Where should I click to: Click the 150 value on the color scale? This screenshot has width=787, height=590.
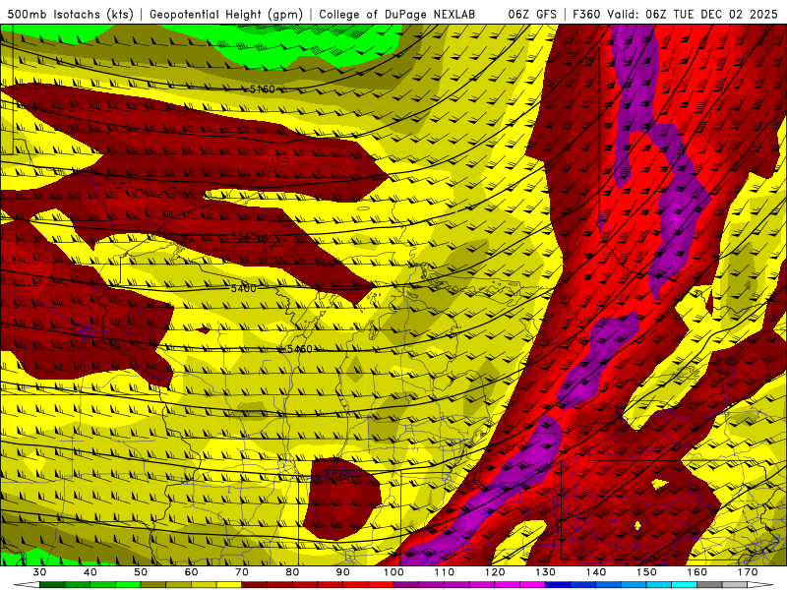pyautogui.click(x=647, y=572)
